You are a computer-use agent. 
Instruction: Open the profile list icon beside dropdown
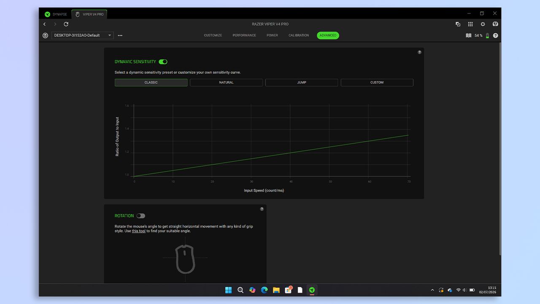(46, 35)
